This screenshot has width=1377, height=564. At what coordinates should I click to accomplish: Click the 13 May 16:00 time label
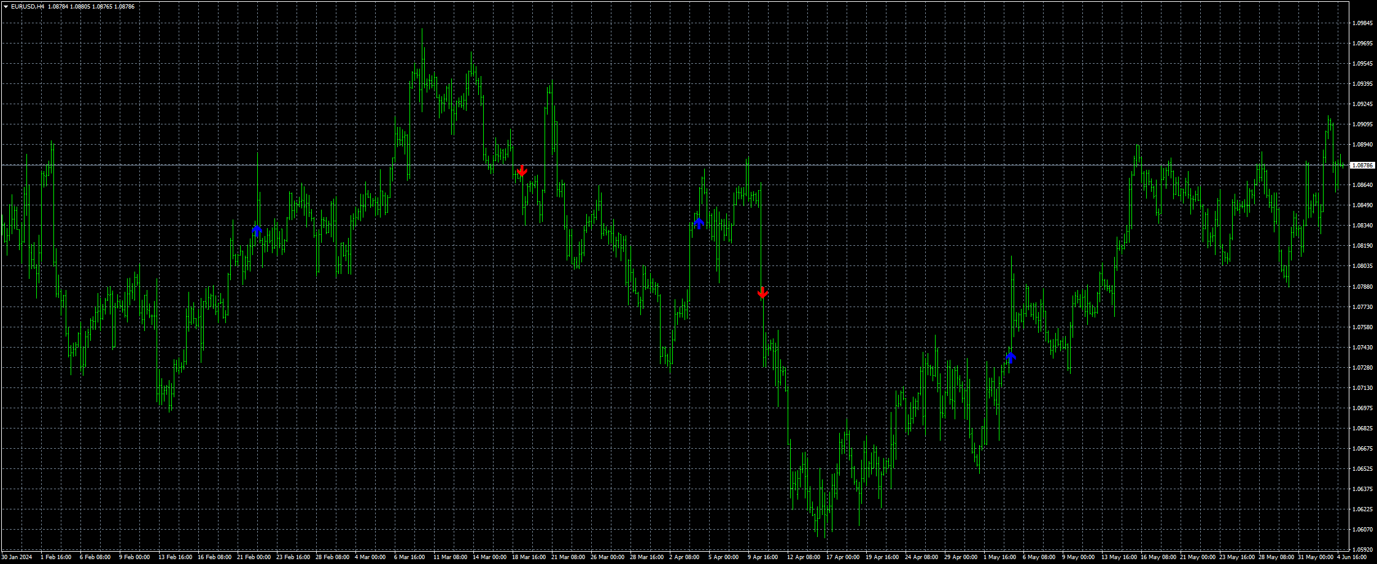pyautogui.click(x=1119, y=557)
